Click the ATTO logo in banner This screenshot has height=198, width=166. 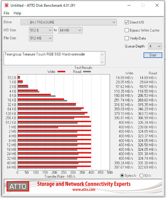[18, 186]
